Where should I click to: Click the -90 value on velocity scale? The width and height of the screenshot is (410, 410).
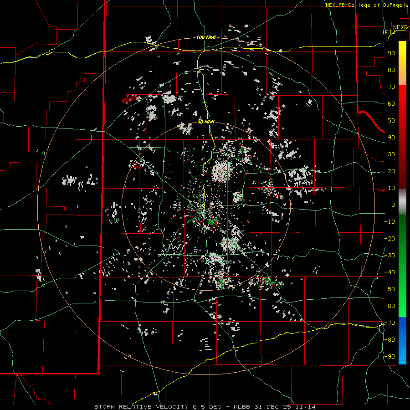[389, 357]
